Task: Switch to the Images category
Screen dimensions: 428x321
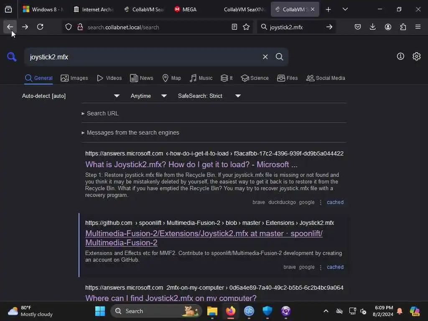Action: coord(74,78)
